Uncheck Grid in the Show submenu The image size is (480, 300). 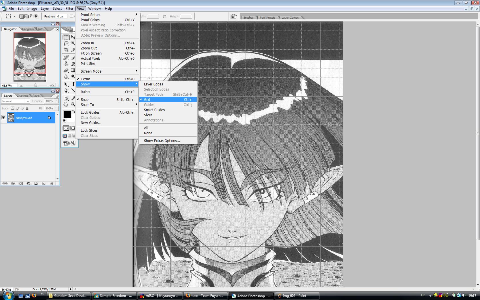coord(147,99)
